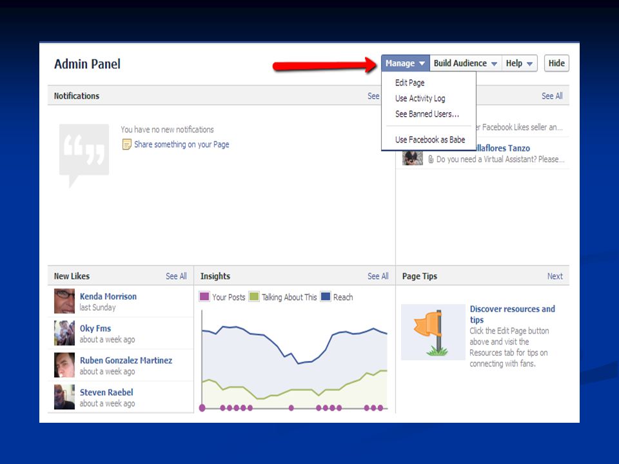Hide the Admin Panel with Hide button
The image size is (619, 464).
point(556,63)
